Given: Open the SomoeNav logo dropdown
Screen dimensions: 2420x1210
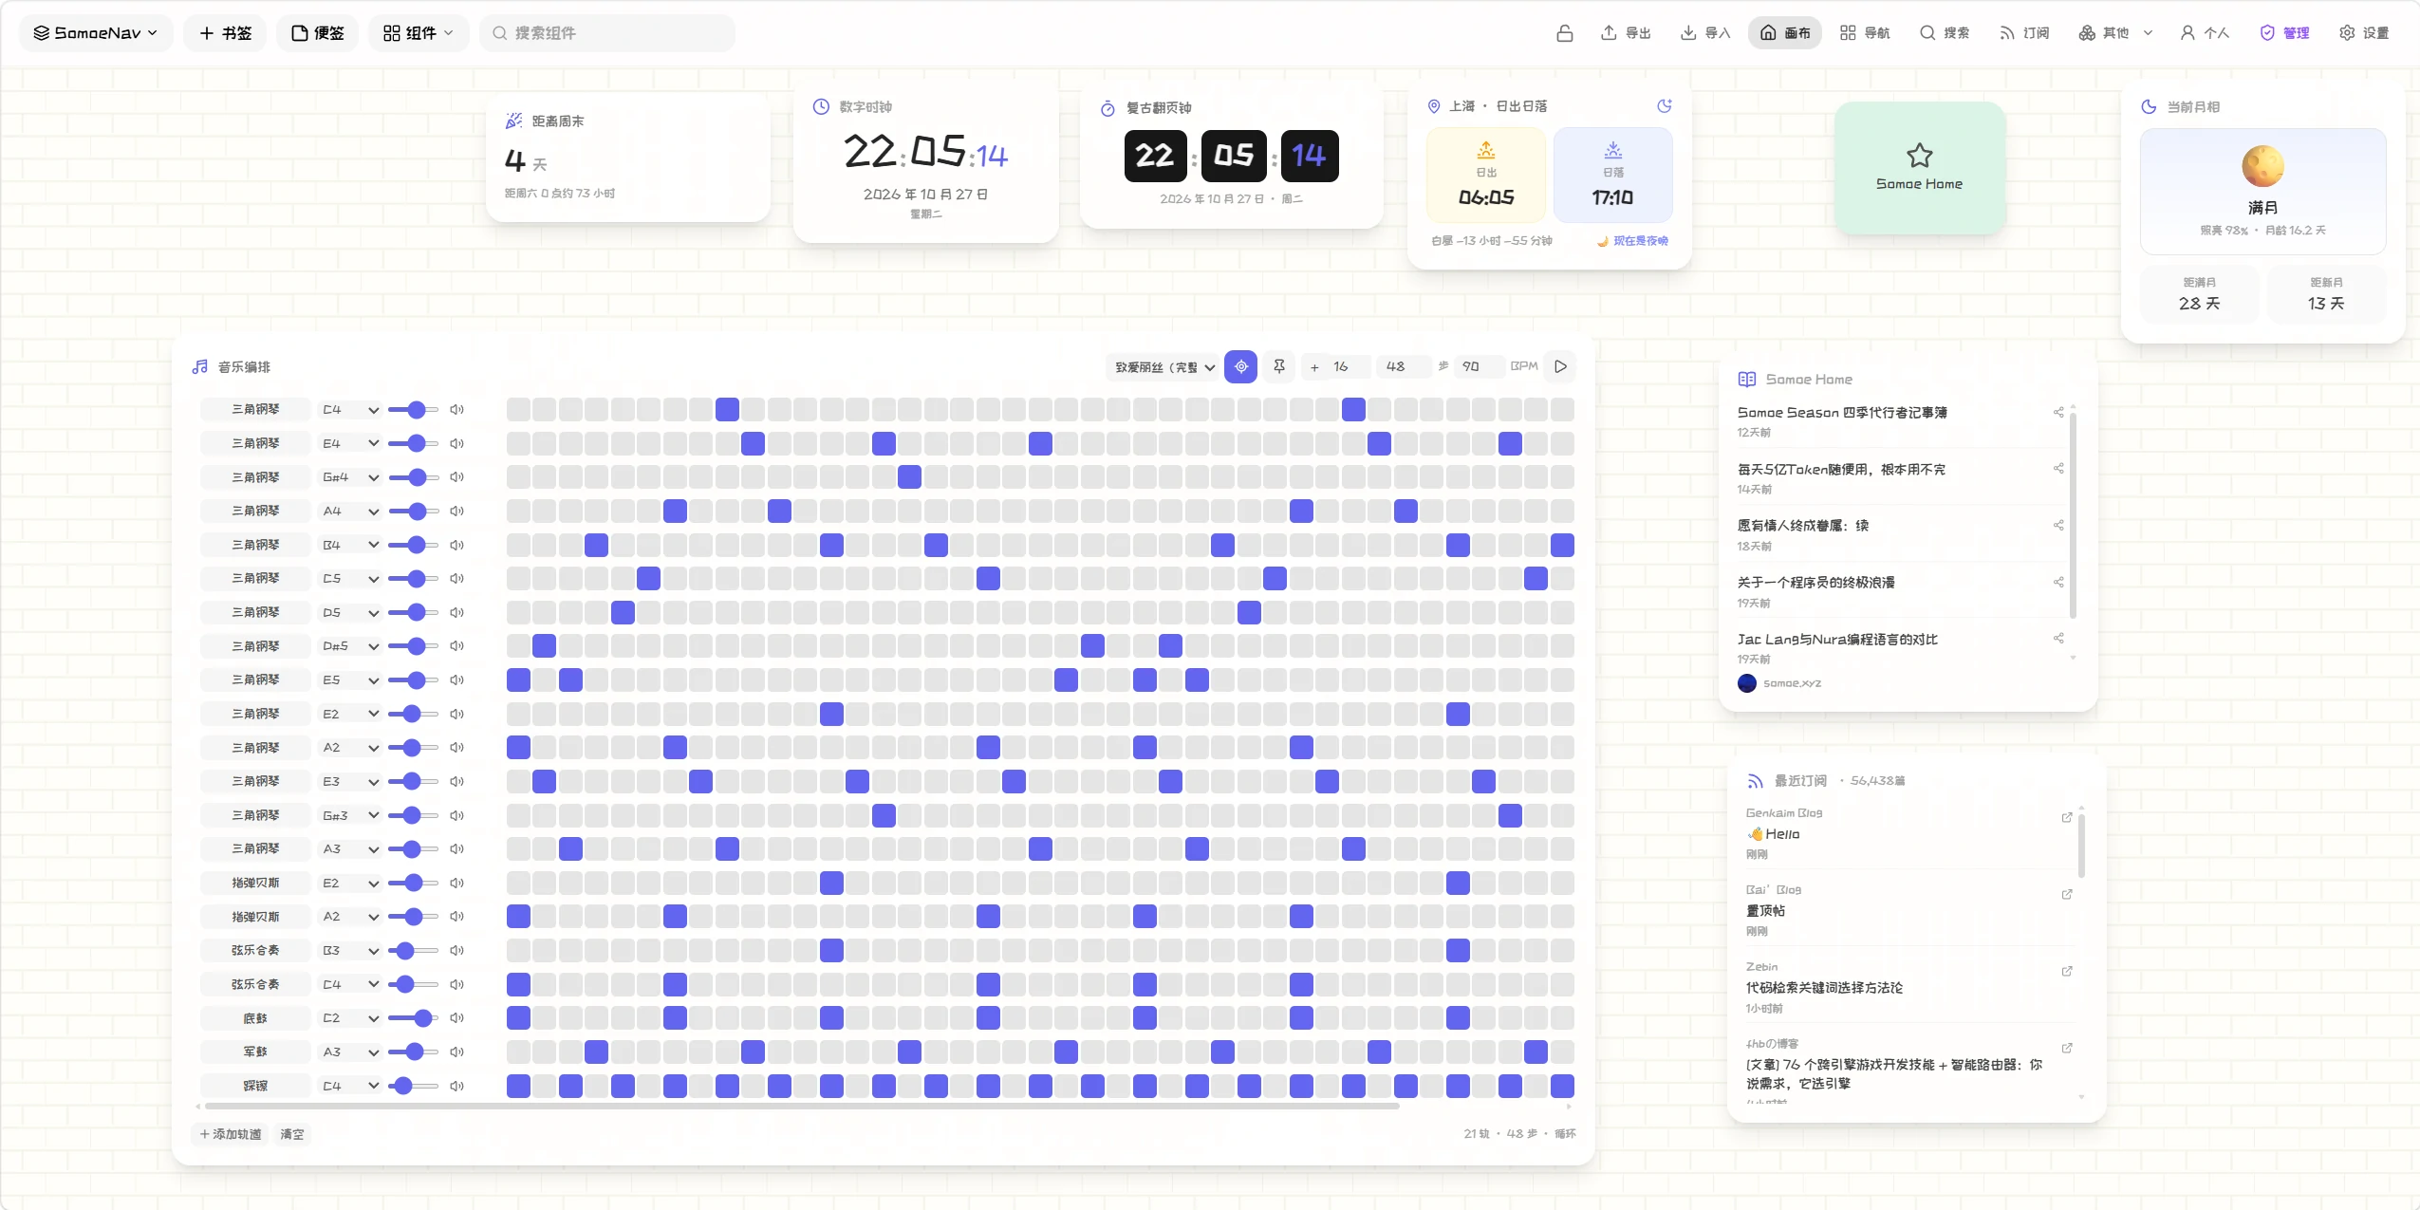Looking at the screenshot, I should (95, 33).
